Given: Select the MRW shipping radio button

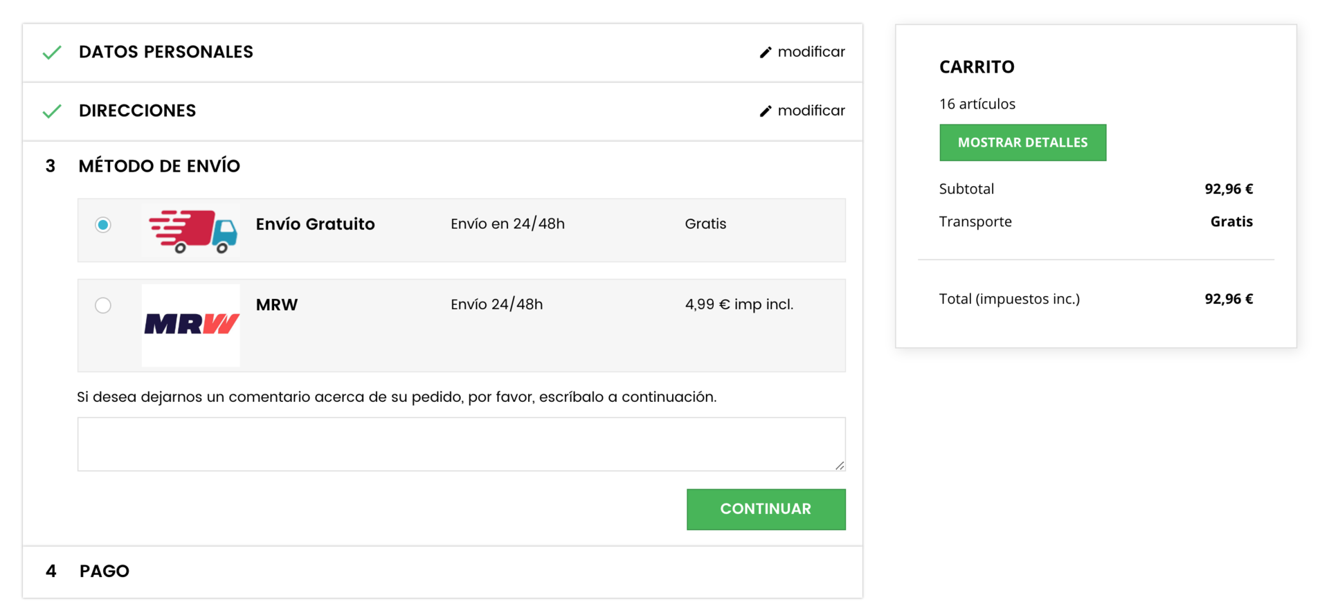Looking at the screenshot, I should [x=103, y=305].
